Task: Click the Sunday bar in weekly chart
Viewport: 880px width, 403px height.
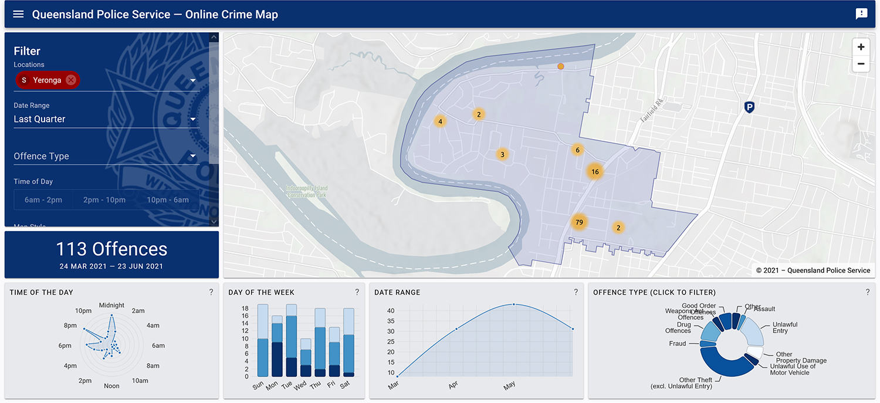Action: tap(262, 340)
